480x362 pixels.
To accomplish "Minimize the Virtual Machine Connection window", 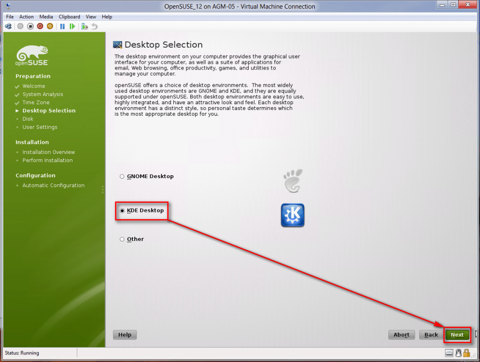I will (442, 5).
